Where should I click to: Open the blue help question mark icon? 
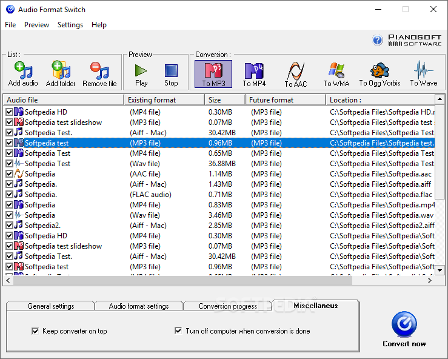pyautogui.click(x=378, y=40)
